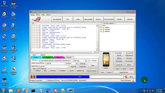Open the Driver menu
The image size is (165, 93).
click(38, 15)
